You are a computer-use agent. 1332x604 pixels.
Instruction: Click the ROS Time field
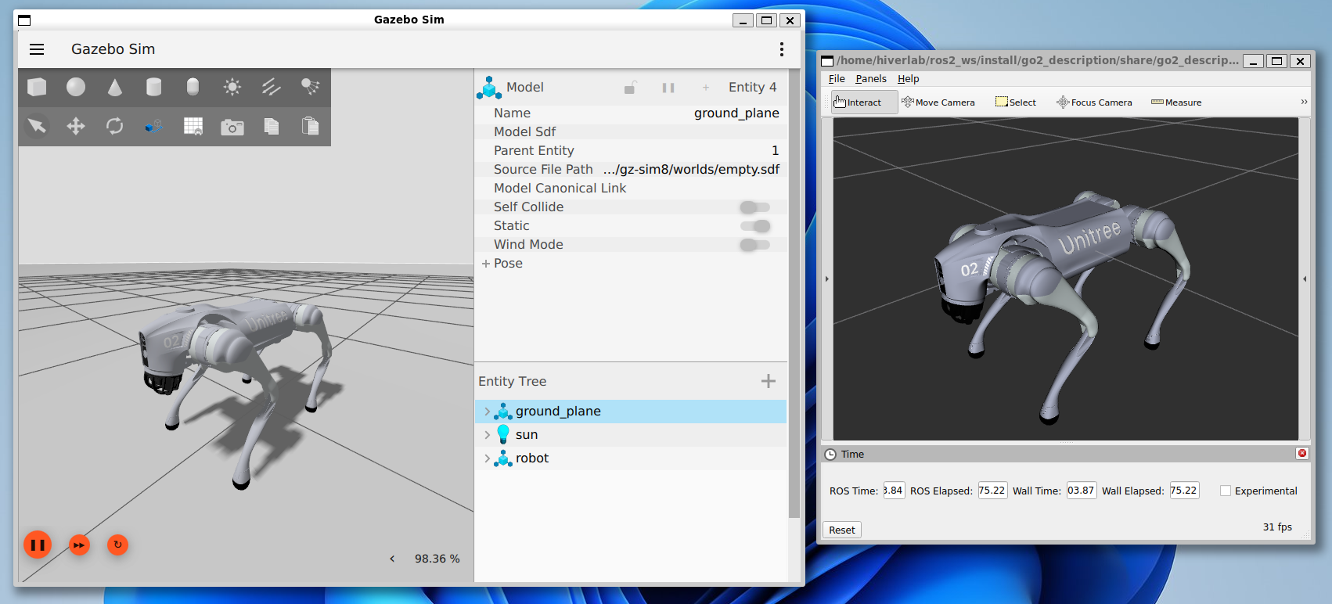click(894, 491)
